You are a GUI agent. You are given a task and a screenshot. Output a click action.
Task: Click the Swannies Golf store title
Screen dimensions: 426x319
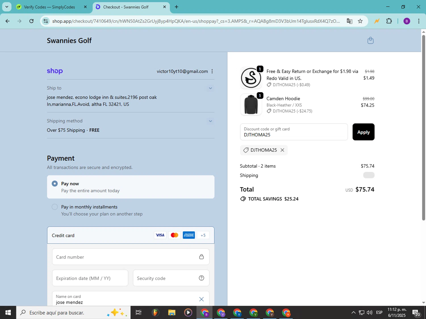pos(69,41)
